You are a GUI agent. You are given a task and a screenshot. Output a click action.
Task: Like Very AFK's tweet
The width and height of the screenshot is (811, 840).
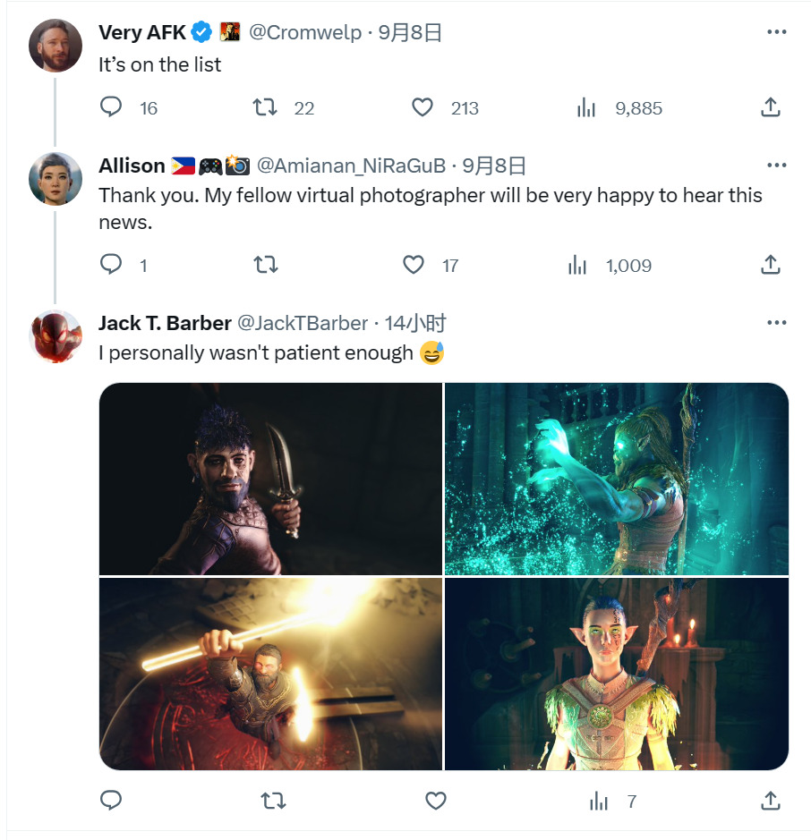coord(423,107)
